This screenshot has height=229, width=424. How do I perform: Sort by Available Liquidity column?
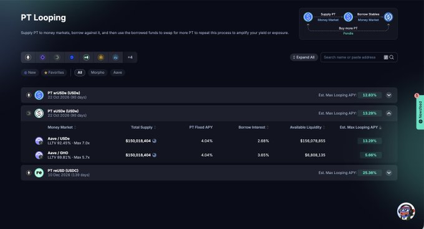307,128
